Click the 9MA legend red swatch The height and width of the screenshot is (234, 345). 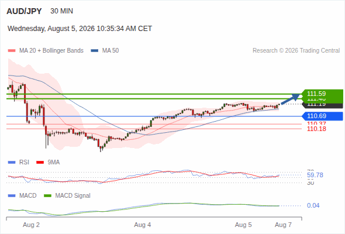40,163
